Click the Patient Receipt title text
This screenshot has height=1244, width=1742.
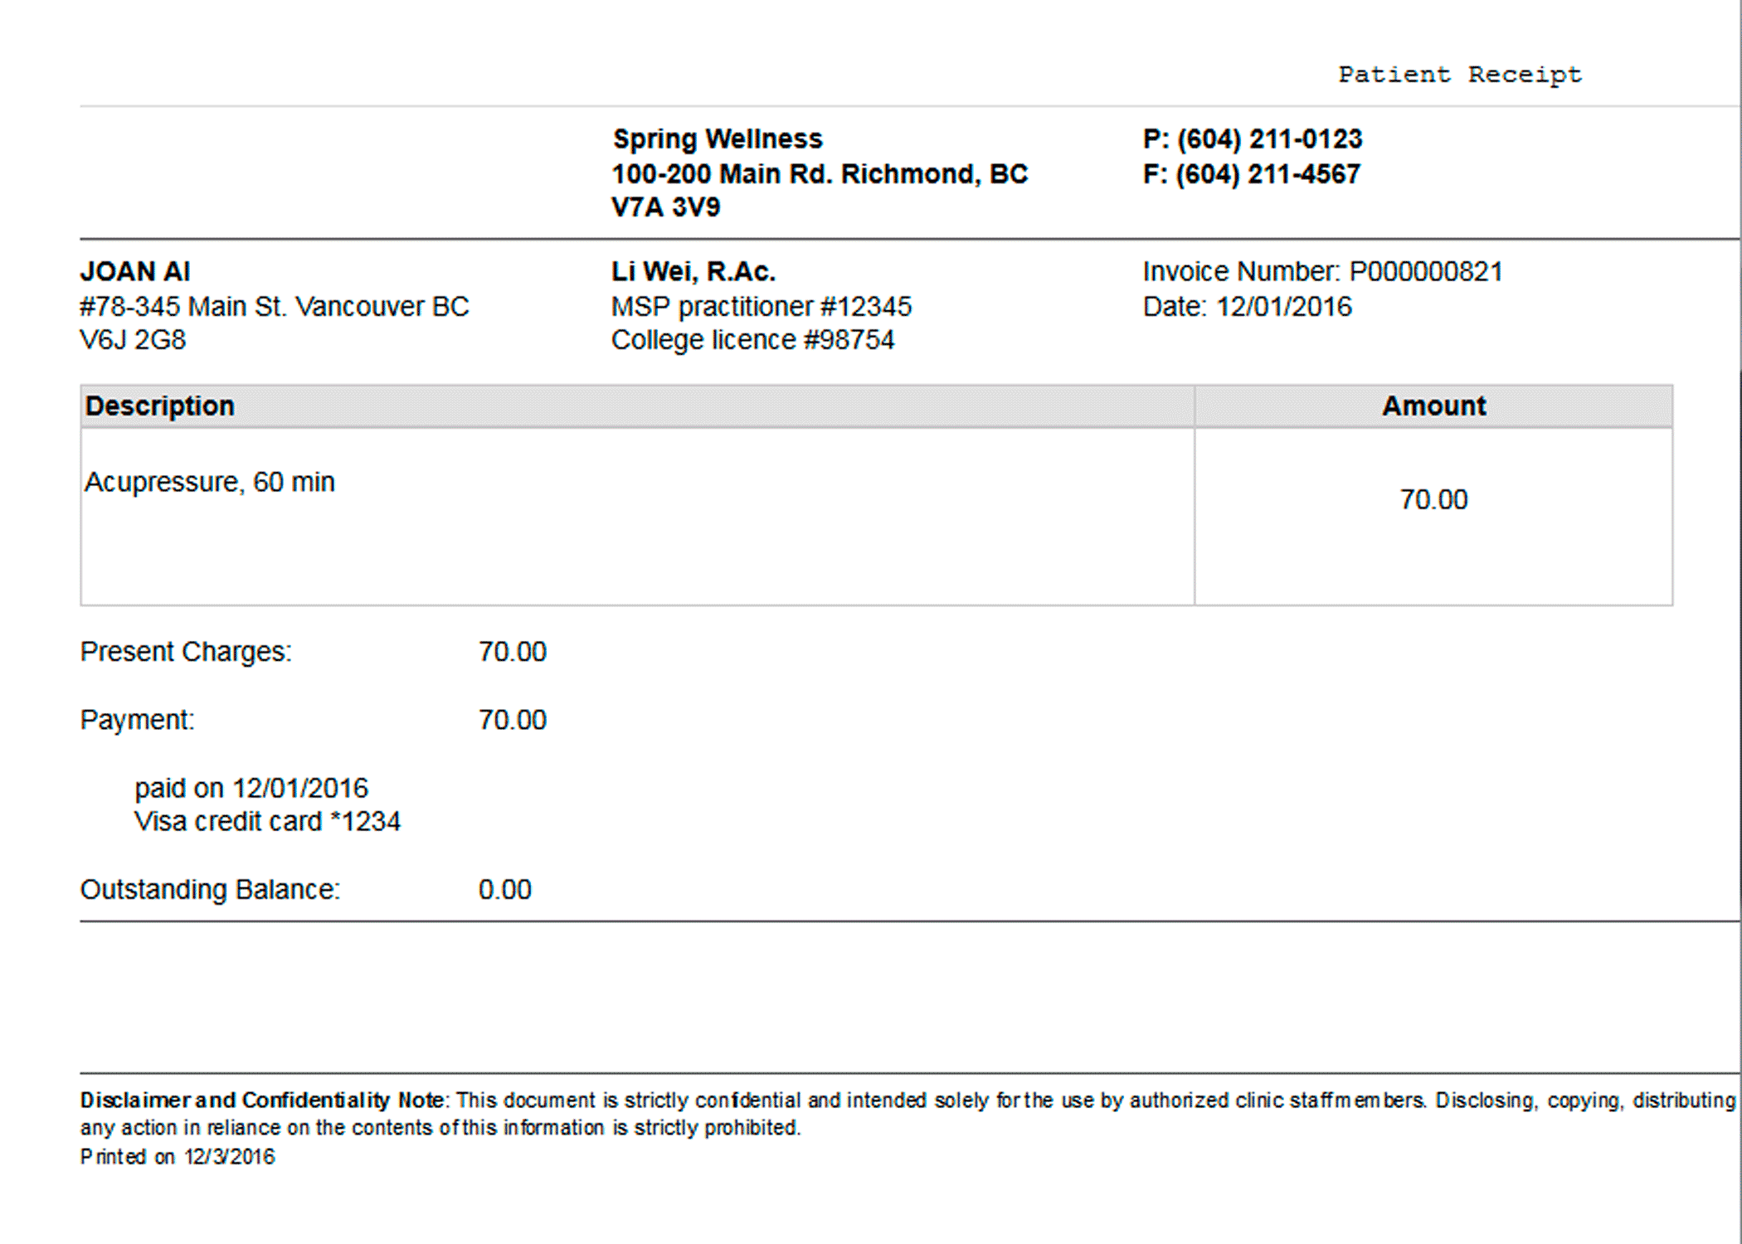coord(1460,75)
